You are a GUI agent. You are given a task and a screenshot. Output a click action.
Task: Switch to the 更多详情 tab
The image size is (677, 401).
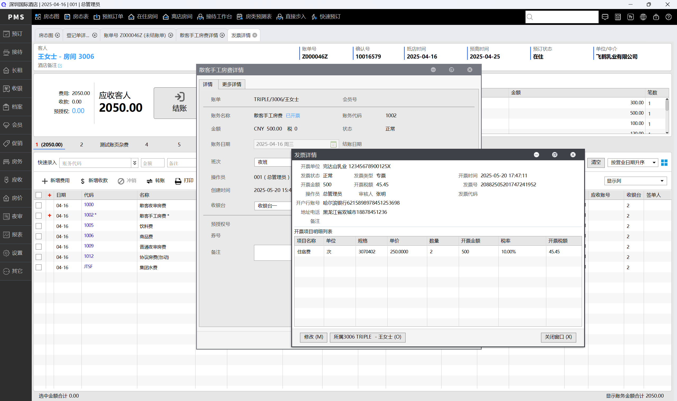click(x=231, y=84)
